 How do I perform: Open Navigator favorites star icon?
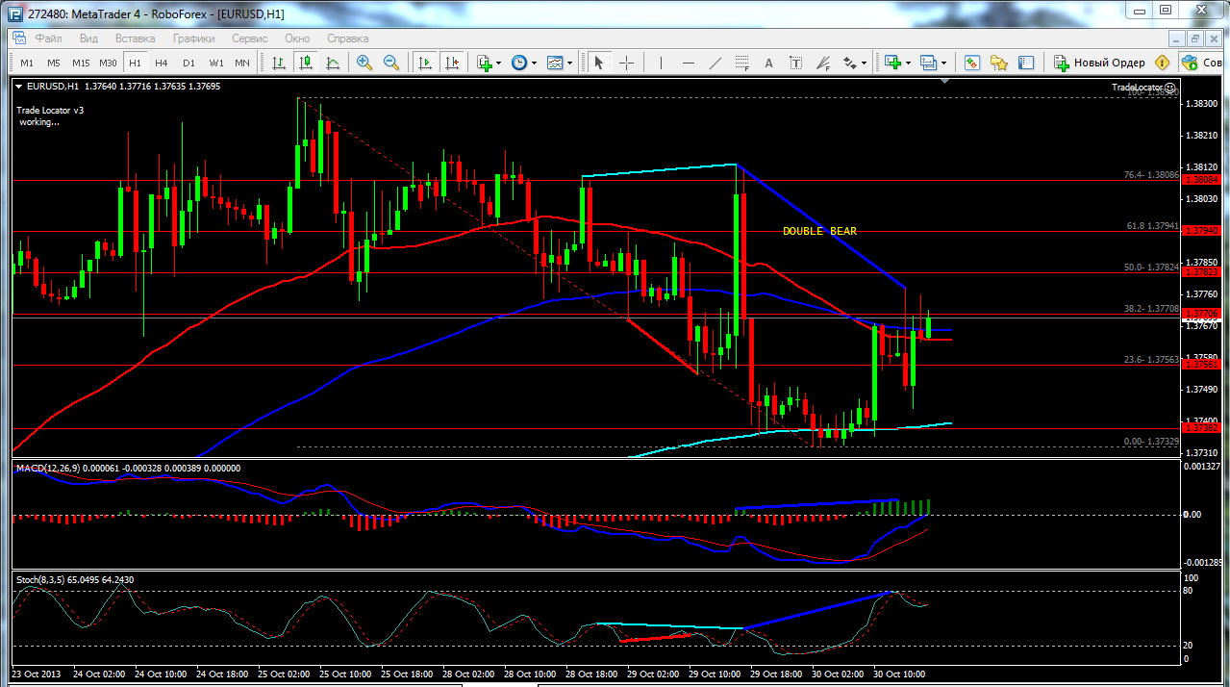coord(999,63)
